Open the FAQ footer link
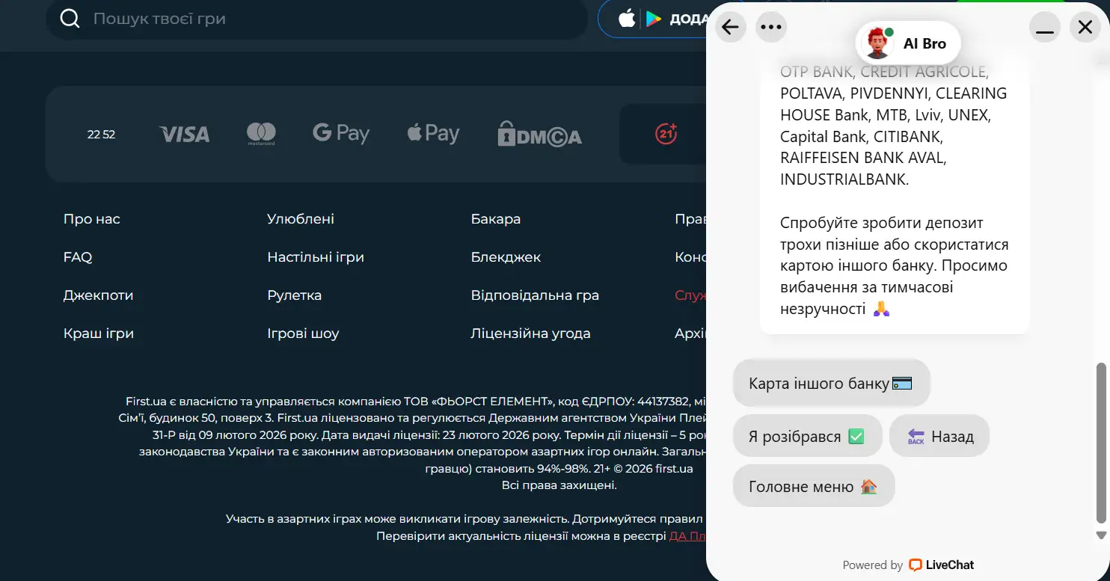Image resolution: width=1110 pixels, height=581 pixels. (78, 257)
